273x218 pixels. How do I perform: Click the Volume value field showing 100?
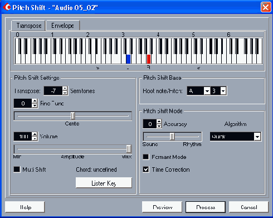tap(23, 137)
